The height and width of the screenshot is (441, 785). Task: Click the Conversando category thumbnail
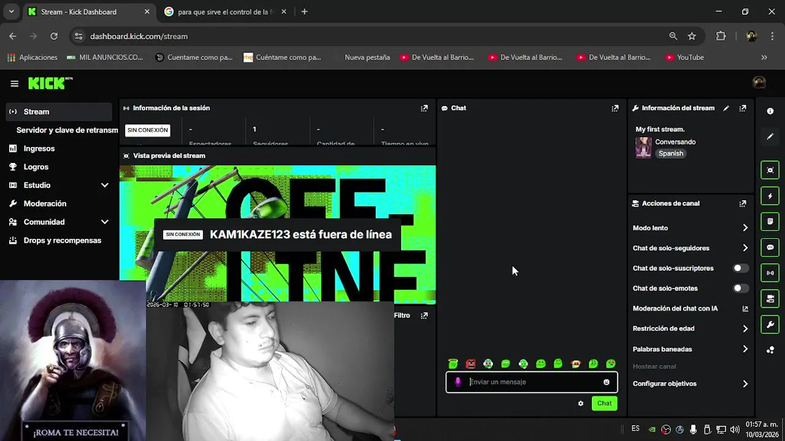643,147
